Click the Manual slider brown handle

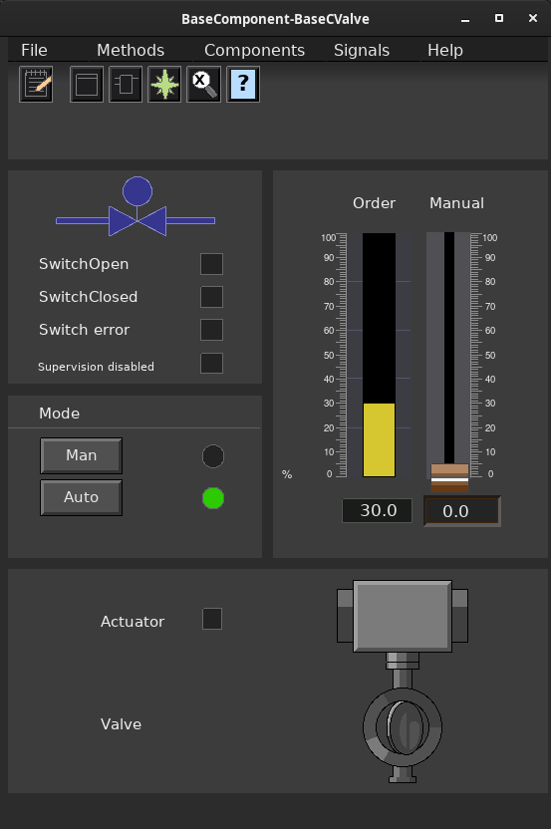click(449, 478)
